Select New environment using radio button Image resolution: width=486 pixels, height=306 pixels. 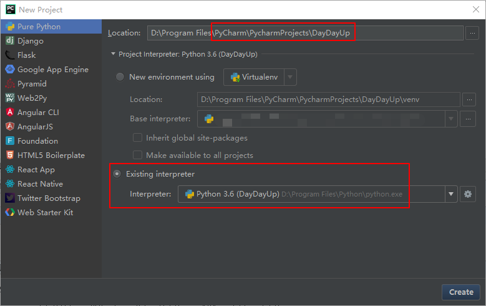(120, 76)
